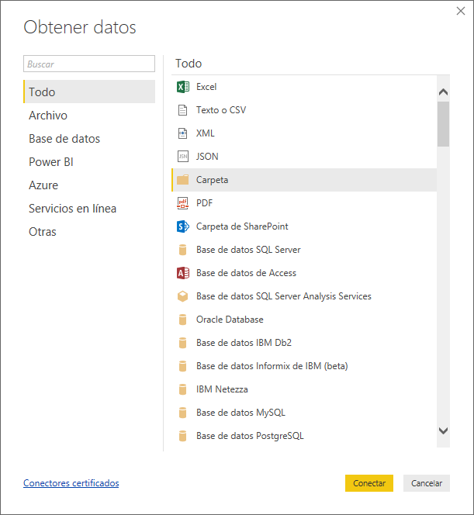474x515 pixels.
Task: Select the Carpeta label
Action: 213,180
